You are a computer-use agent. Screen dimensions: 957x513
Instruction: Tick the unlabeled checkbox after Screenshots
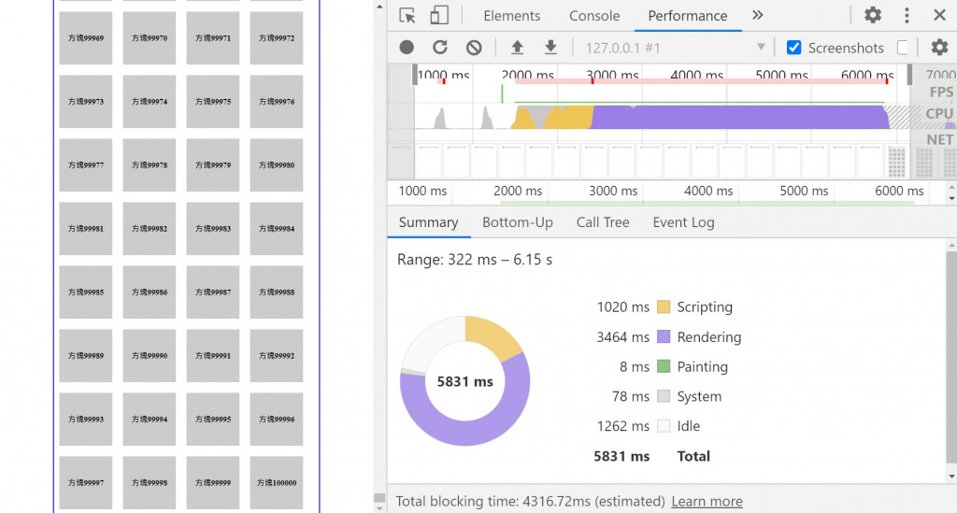[904, 48]
